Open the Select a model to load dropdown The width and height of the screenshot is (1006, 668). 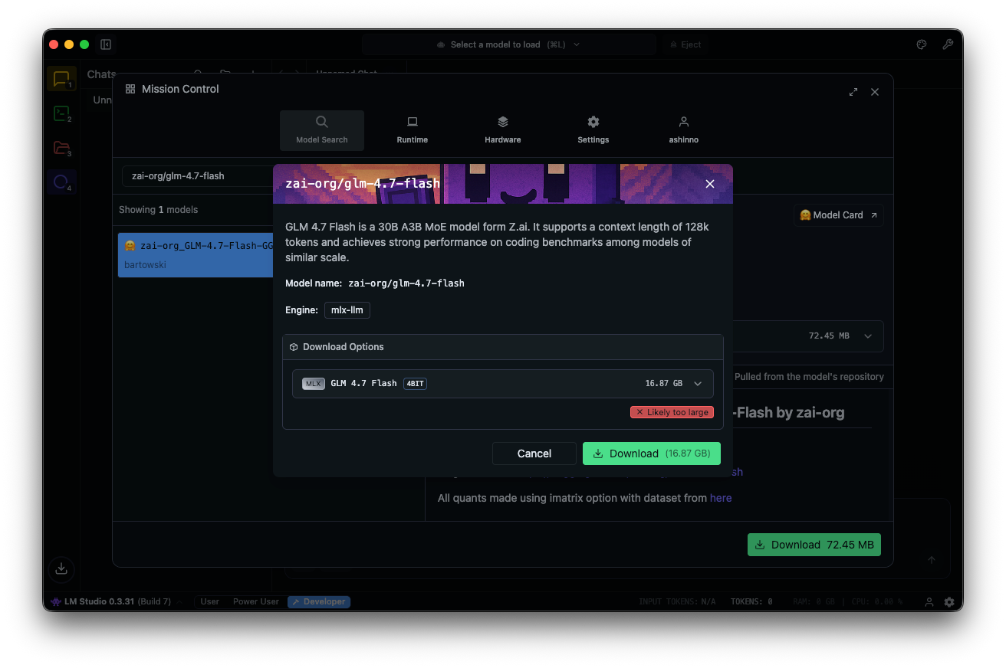coord(508,44)
